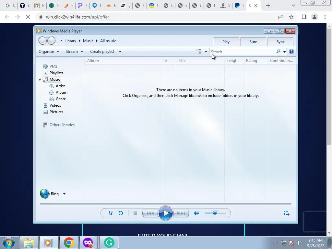Click Music in the breadcrumb path
332x249 pixels.
[x=88, y=41]
